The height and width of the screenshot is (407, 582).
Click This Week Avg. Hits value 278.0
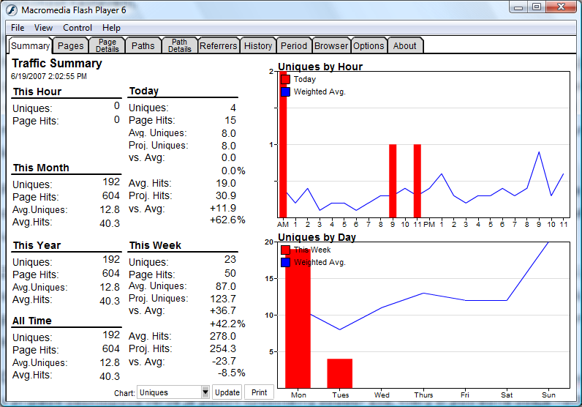(x=223, y=336)
